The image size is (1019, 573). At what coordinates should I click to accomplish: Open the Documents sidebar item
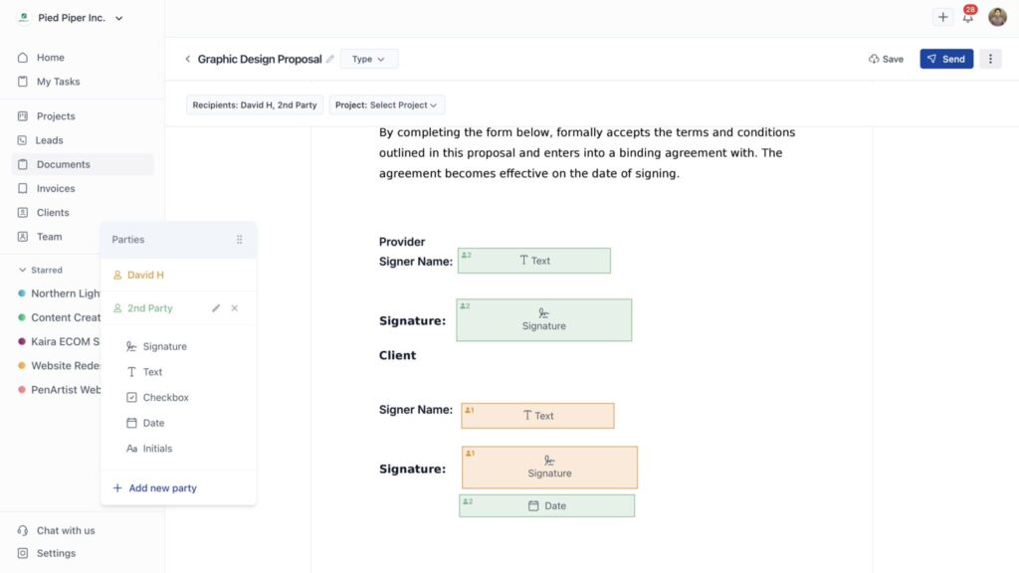pos(63,164)
